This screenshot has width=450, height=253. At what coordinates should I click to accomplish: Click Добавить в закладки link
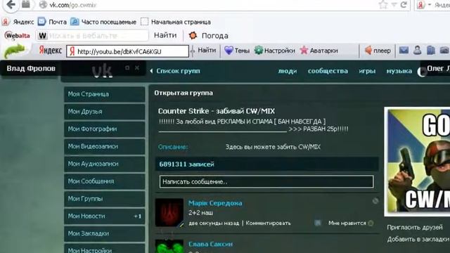pos(418,239)
